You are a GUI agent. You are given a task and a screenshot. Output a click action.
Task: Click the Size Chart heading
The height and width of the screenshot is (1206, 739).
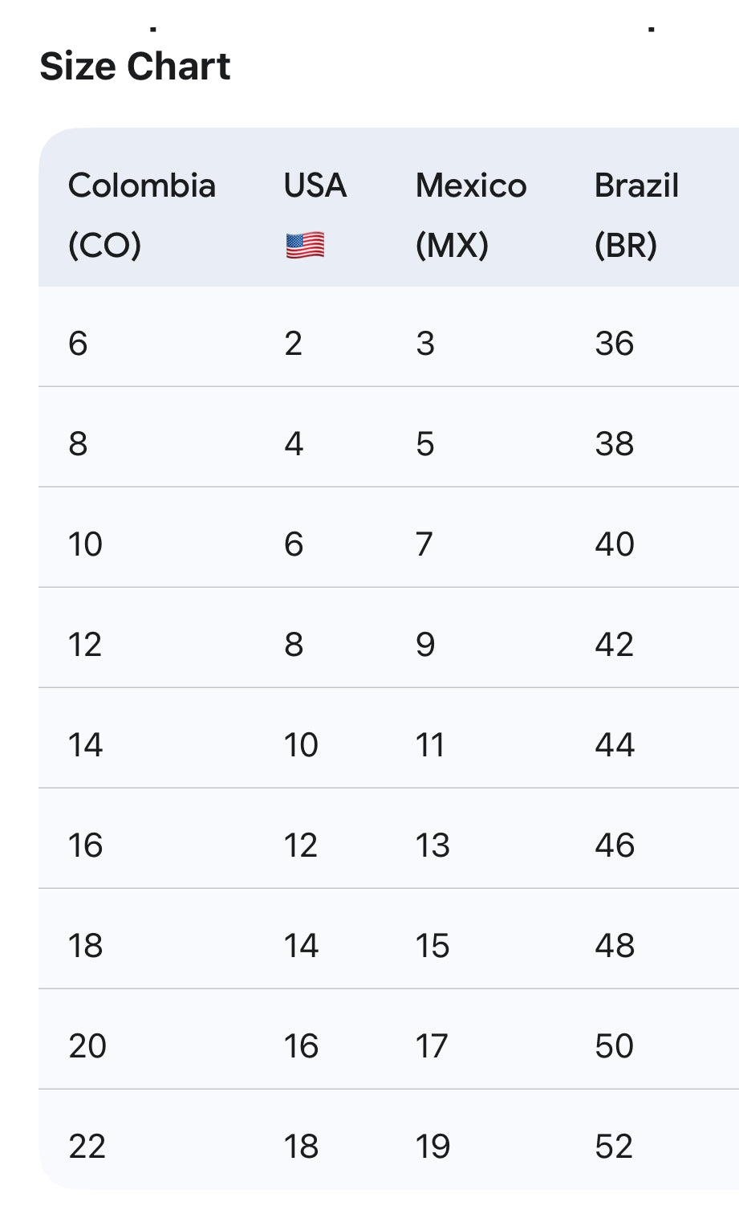click(x=135, y=66)
